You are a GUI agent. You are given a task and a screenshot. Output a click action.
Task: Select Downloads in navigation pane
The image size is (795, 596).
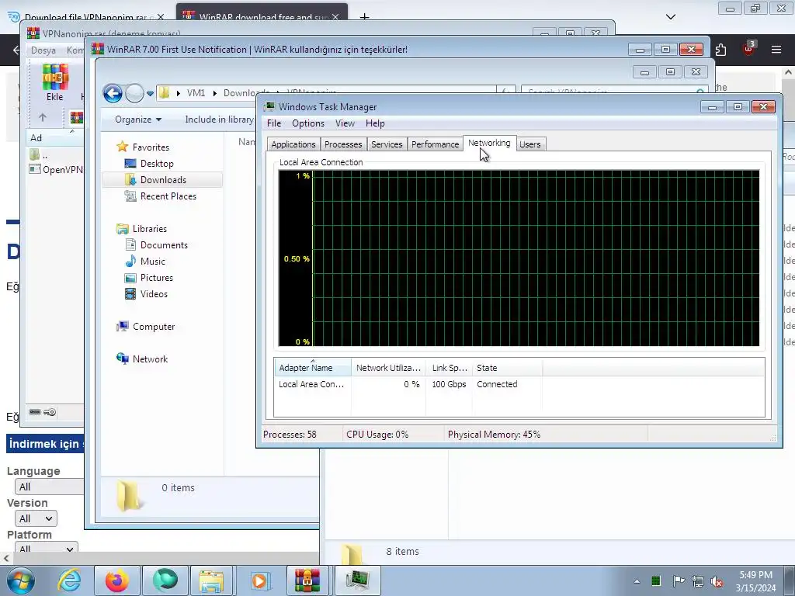163,180
